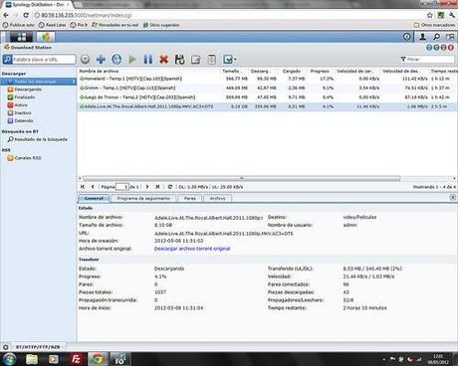458x366 pixels.
Task: Select the Adele Royal Albert Hall download row
Action: (268, 106)
